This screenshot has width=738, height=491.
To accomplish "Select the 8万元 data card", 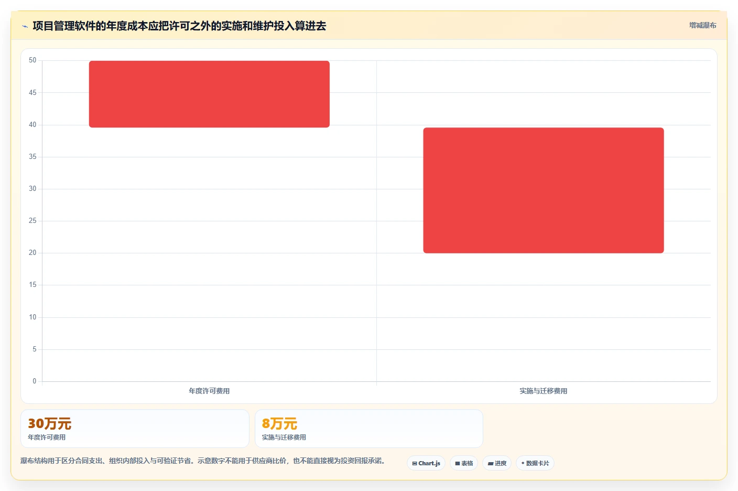I will coord(369,429).
